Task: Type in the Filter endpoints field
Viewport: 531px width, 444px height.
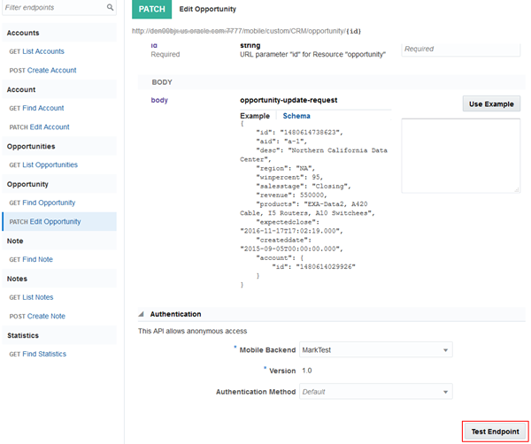Action: coord(53,7)
